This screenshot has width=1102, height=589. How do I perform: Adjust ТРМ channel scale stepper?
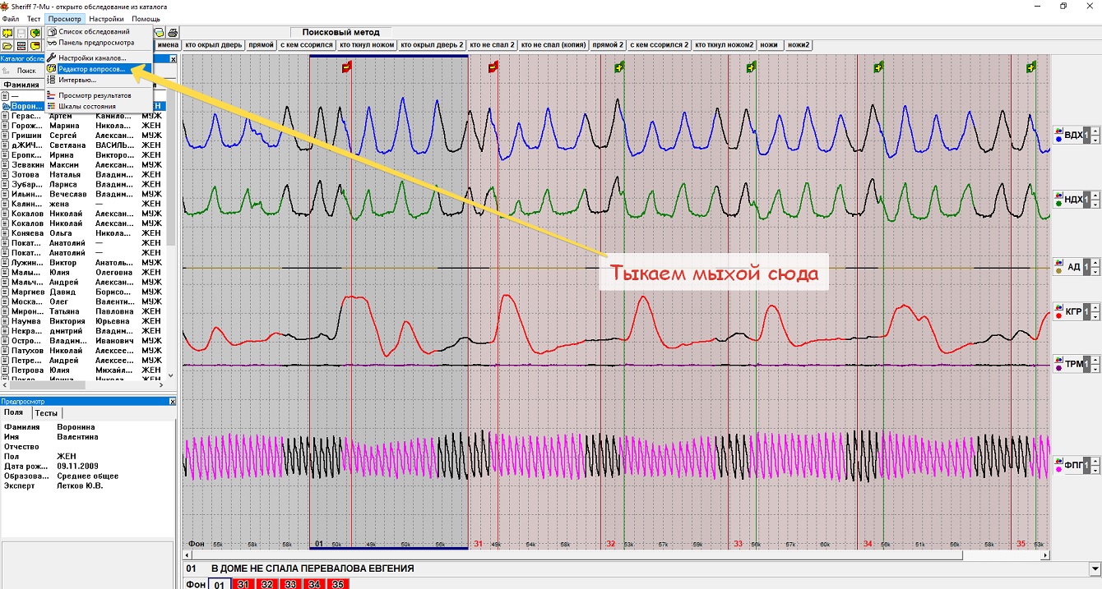(x=1095, y=364)
